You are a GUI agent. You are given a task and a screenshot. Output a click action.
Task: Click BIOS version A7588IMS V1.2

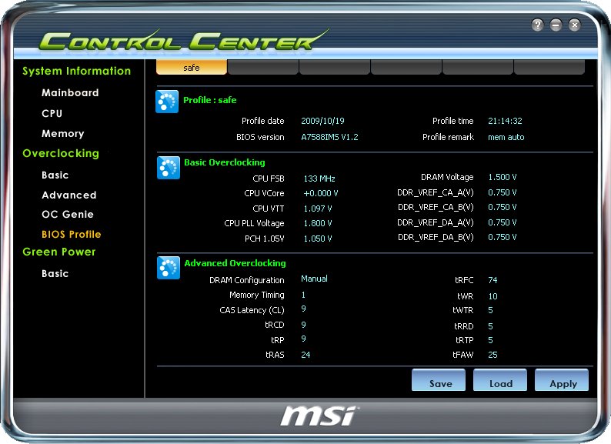click(329, 137)
